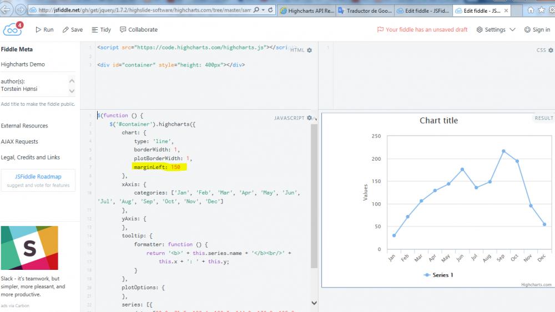This screenshot has width=555, height=312.
Task: Go back in the browser
Action: [x=6, y=10]
